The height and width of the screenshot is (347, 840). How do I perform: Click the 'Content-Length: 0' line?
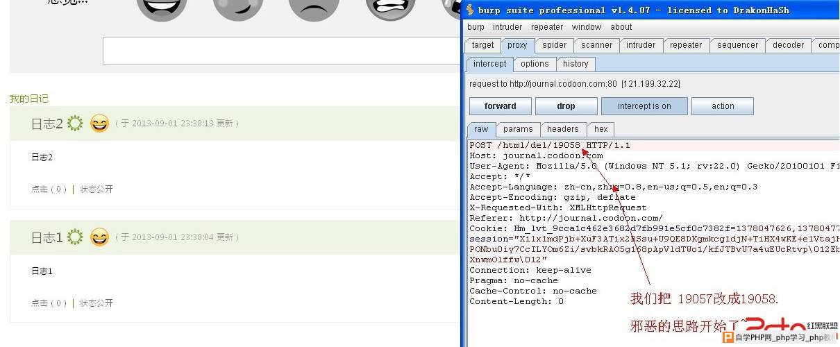click(516, 301)
